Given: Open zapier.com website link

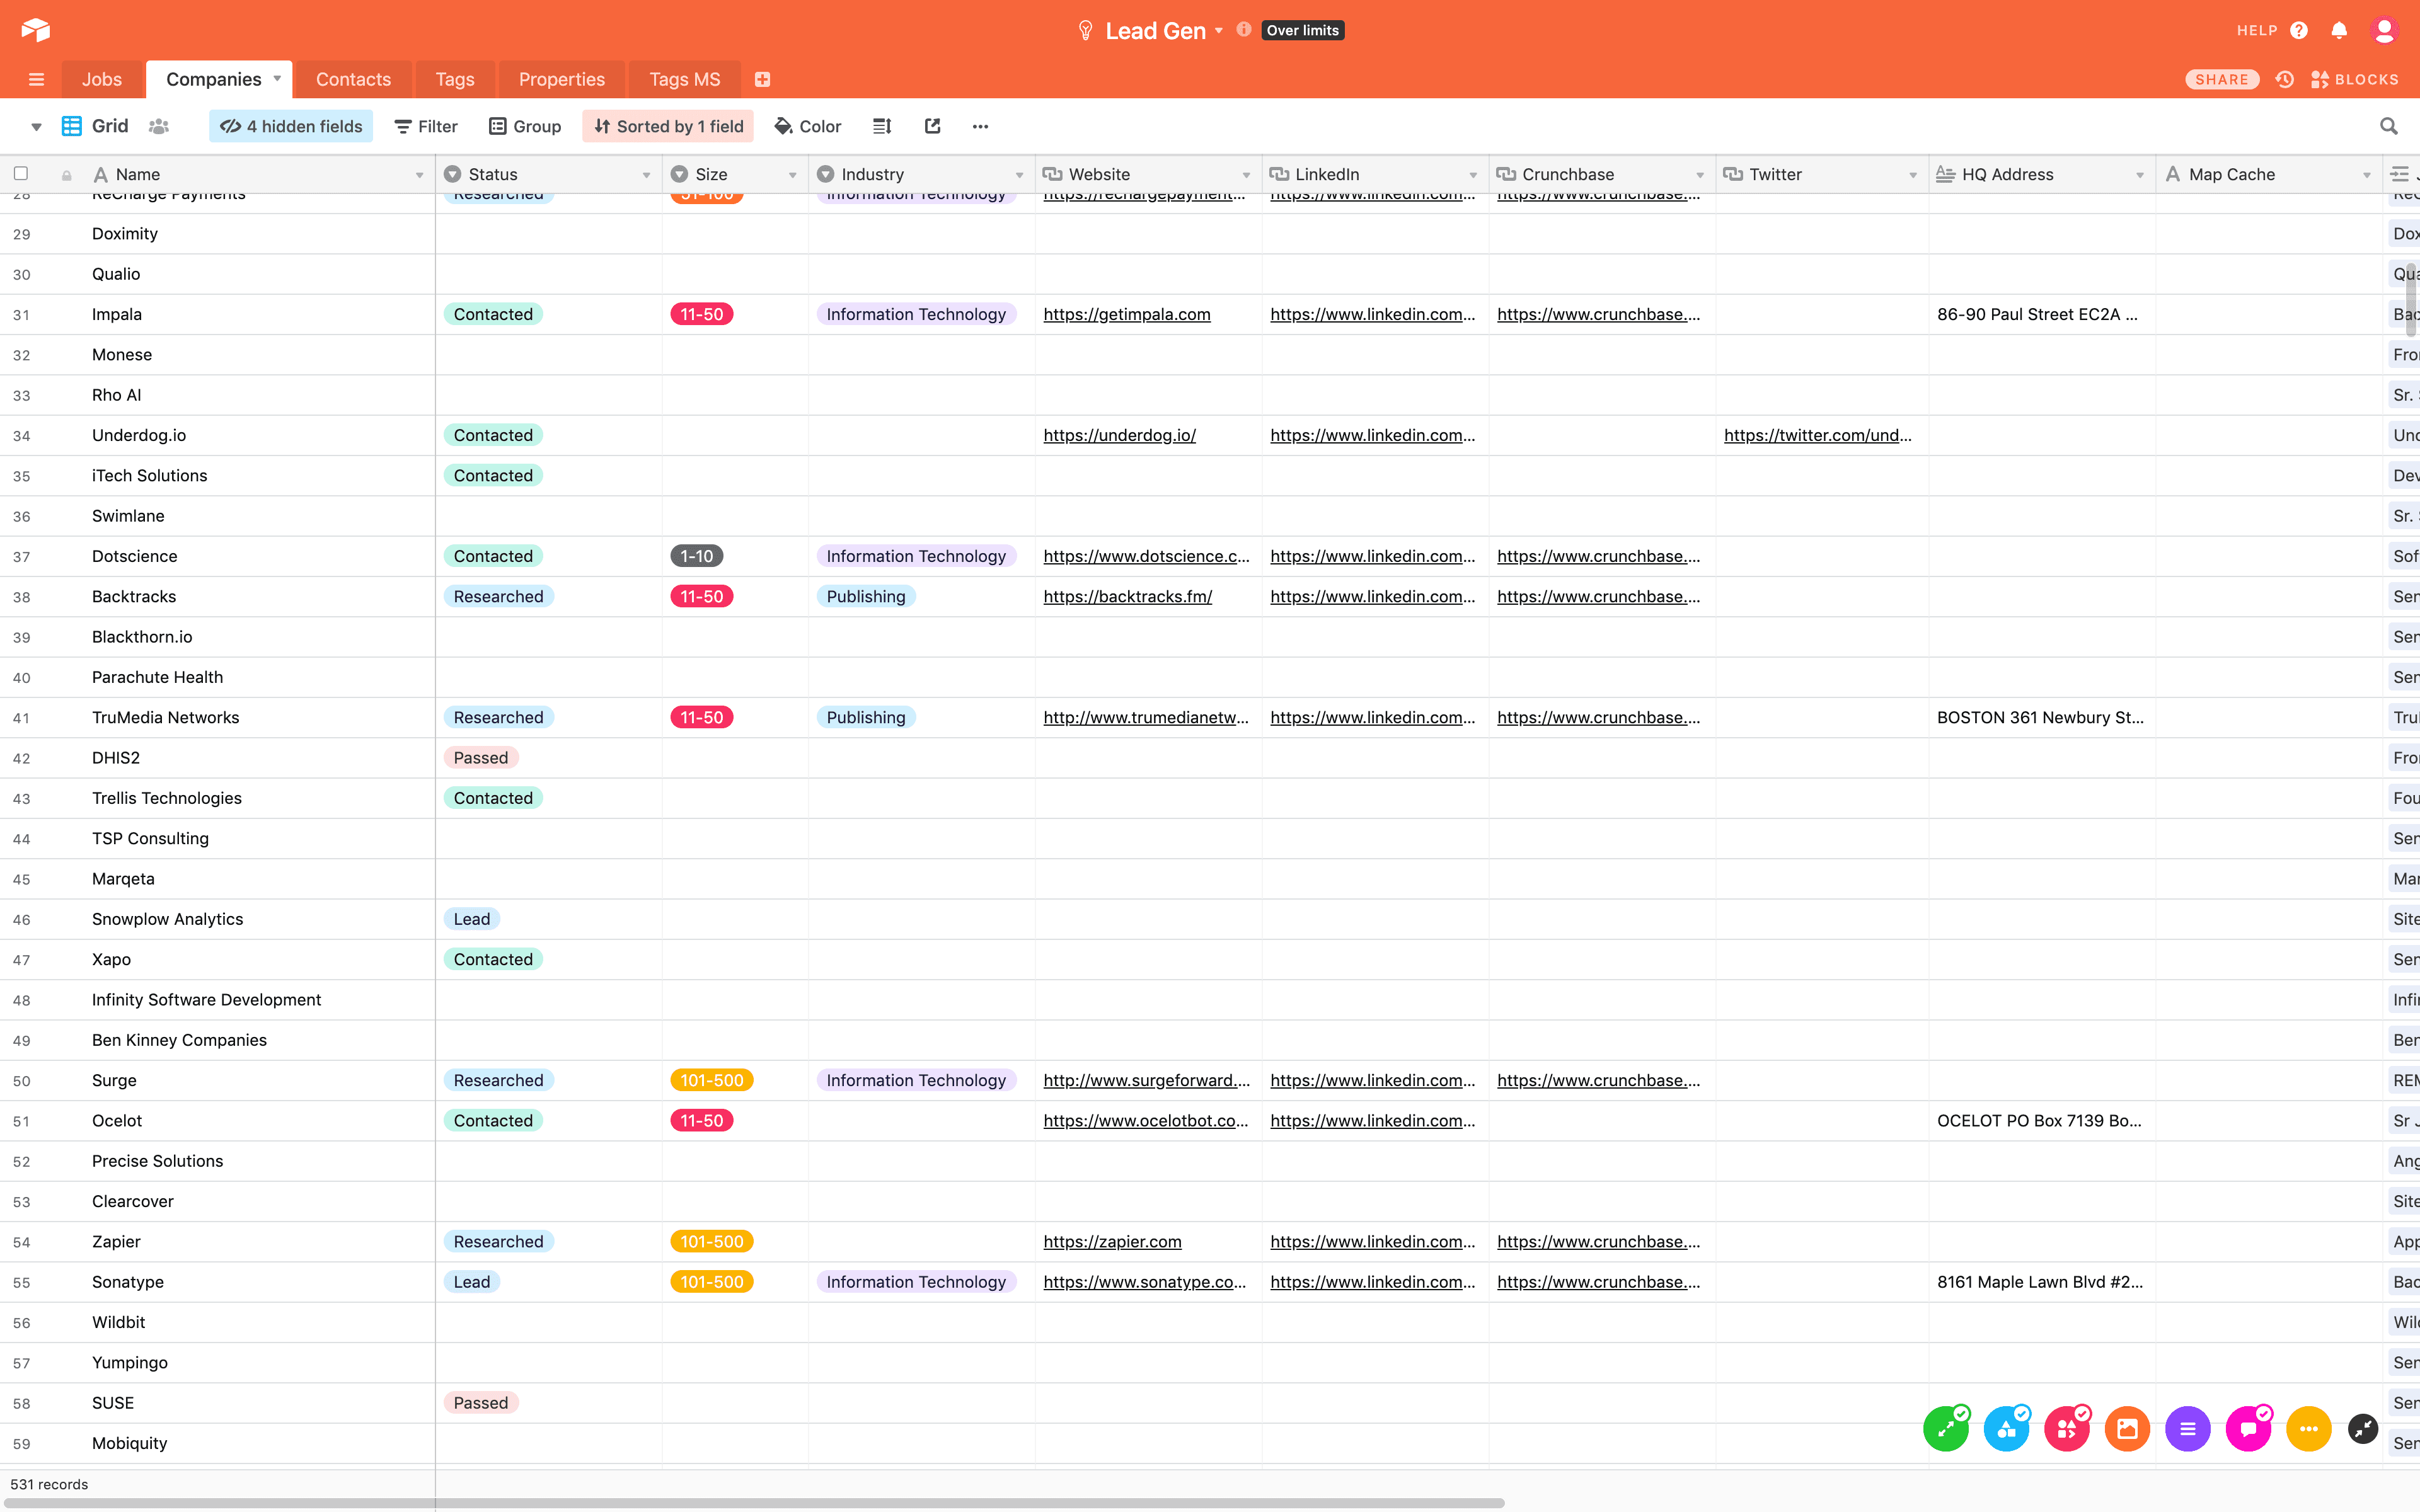Looking at the screenshot, I should click(1112, 1241).
